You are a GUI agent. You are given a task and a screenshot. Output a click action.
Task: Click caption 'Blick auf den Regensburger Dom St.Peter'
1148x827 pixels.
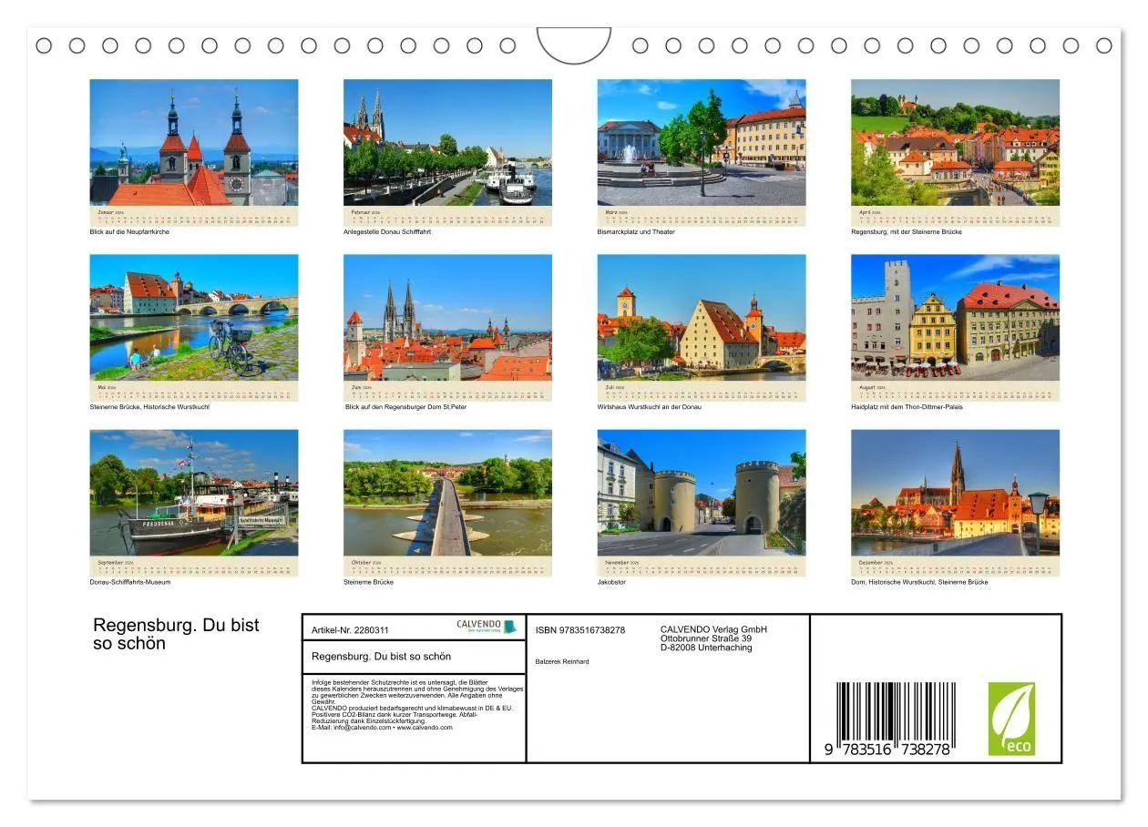coord(405,407)
